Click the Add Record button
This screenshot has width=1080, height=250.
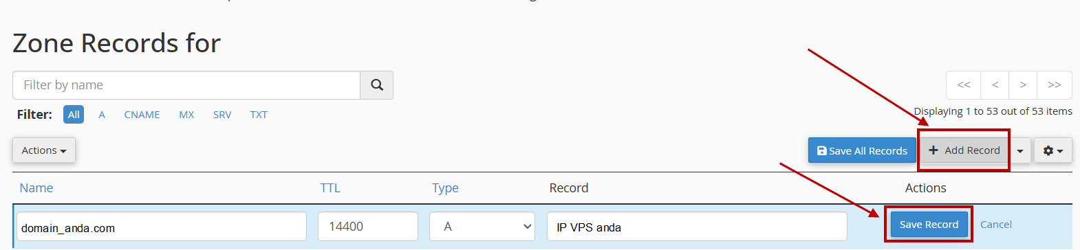[x=964, y=150]
